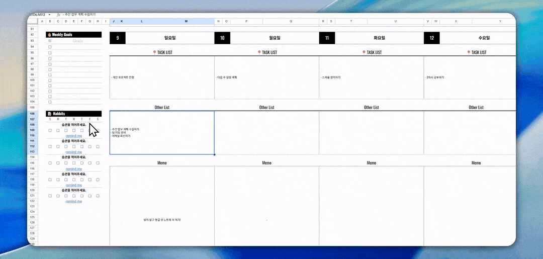Viewport: 543px width, 259px height.
Task: Select the row 114 header
Action: pyautogui.click(x=32, y=157)
